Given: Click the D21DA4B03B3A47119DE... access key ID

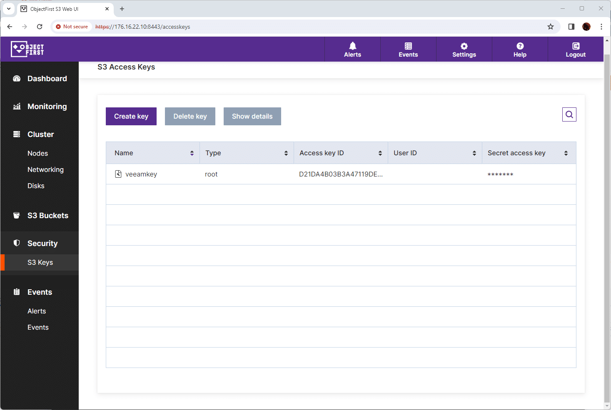Looking at the screenshot, I should (341, 174).
